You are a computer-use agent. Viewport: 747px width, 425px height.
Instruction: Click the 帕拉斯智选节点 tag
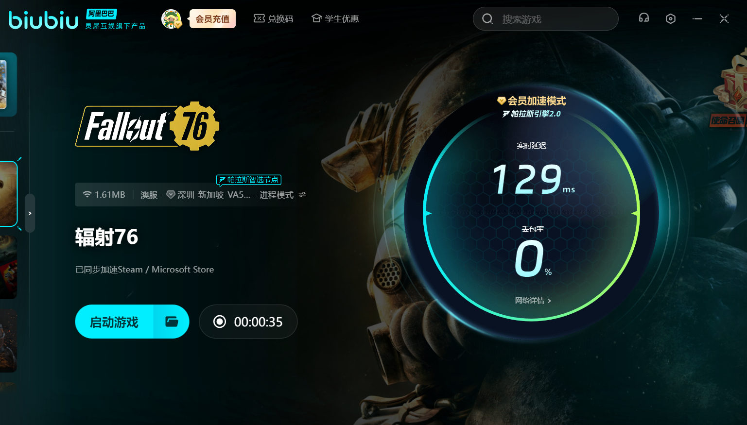[249, 180]
